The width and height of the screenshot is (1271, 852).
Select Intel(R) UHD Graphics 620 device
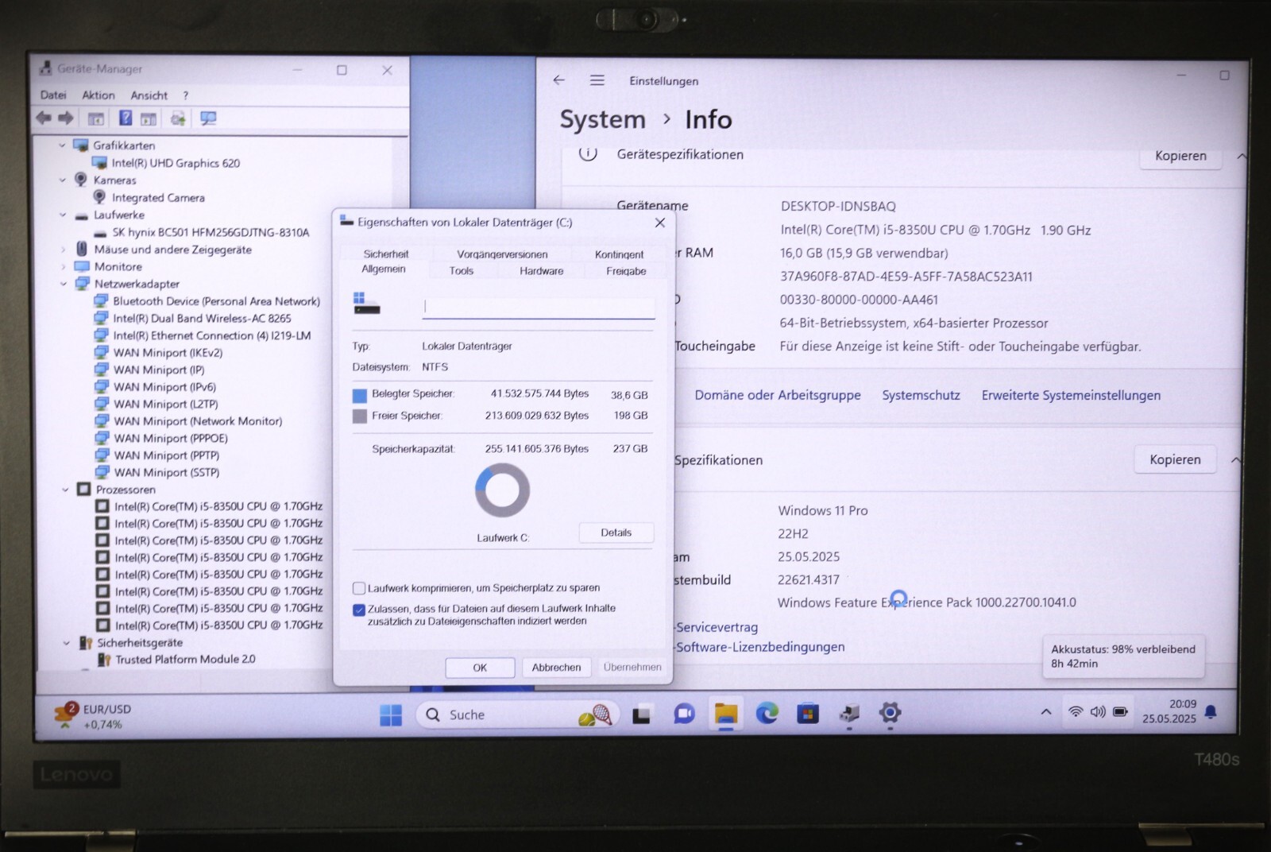tap(175, 163)
